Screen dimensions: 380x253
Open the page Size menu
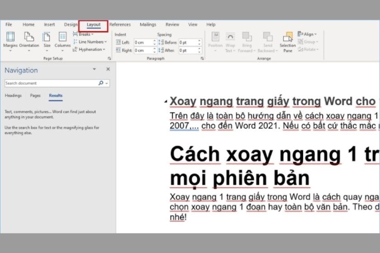(47, 41)
